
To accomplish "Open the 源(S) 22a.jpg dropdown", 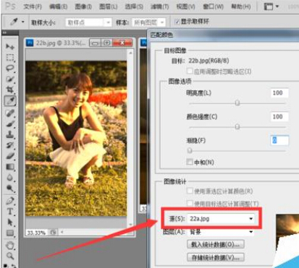I will pos(221,219).
